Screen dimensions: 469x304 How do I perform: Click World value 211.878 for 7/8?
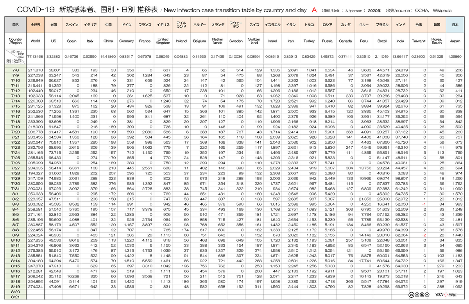click(35, 69)
